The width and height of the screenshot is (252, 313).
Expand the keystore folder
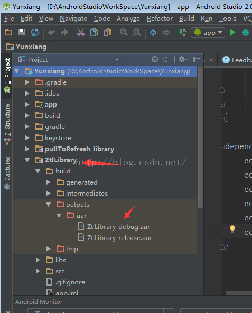[27, 138]
